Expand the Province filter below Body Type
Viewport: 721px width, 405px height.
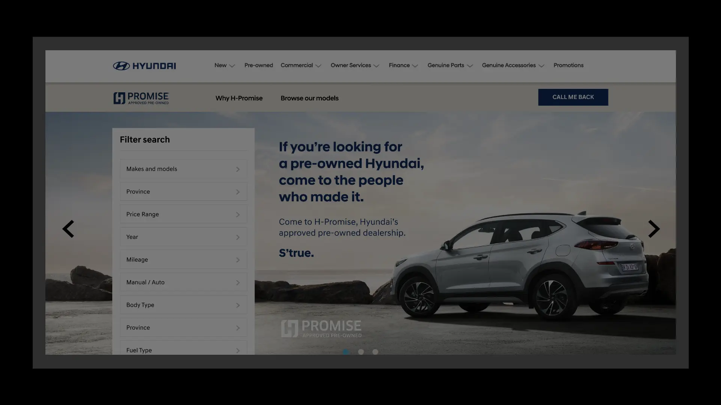click(x=183, y=328)
